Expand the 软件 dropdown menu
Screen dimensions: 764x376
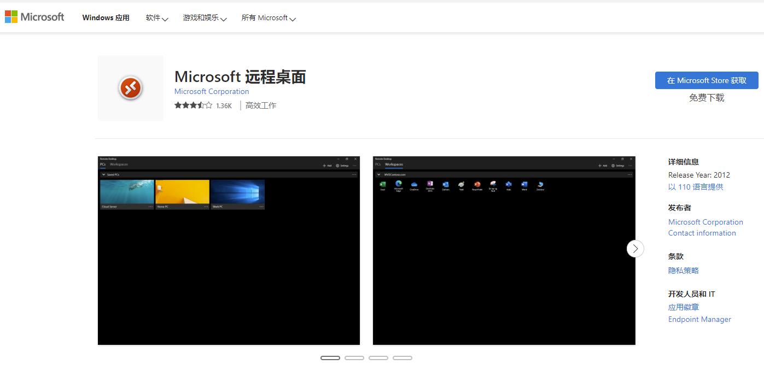click(x=156, y=18)
